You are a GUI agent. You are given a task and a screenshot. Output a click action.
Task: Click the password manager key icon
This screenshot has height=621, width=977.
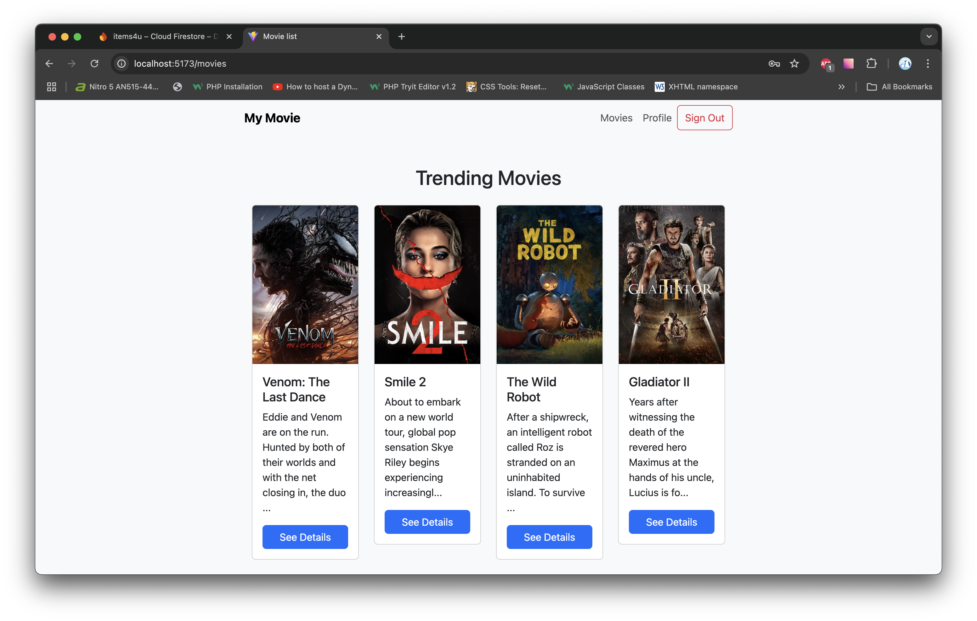pos(773,64)
